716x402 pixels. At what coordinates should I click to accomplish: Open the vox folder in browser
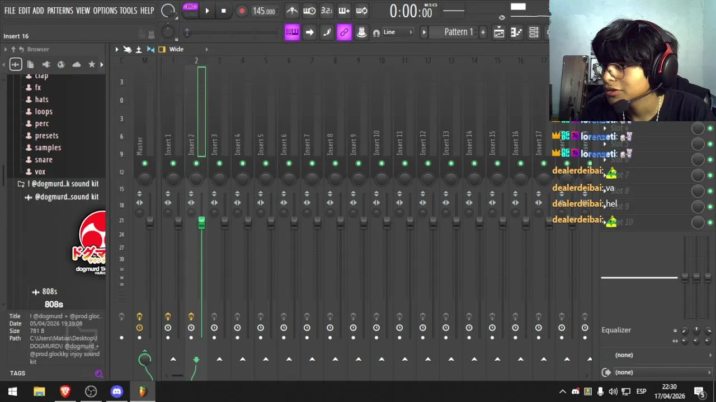pos(40,172)
